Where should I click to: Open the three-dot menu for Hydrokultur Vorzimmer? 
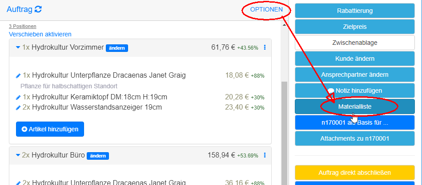tap(265, 47)
